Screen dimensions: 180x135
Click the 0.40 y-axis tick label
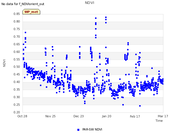17,82
